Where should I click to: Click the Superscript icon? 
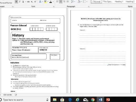pos(35,2)
